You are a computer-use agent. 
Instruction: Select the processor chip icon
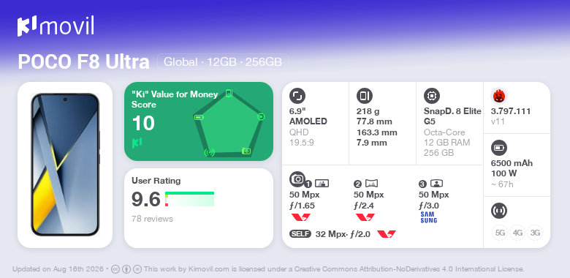click(x=432, y=96)
